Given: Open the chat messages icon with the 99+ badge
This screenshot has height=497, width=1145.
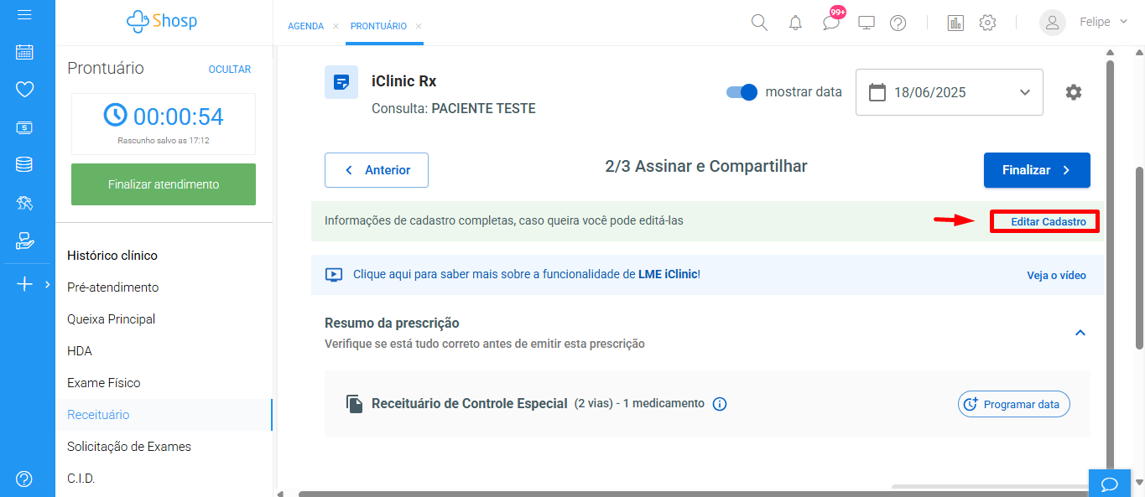Looking at the screenshot, I should click(831, 23).
